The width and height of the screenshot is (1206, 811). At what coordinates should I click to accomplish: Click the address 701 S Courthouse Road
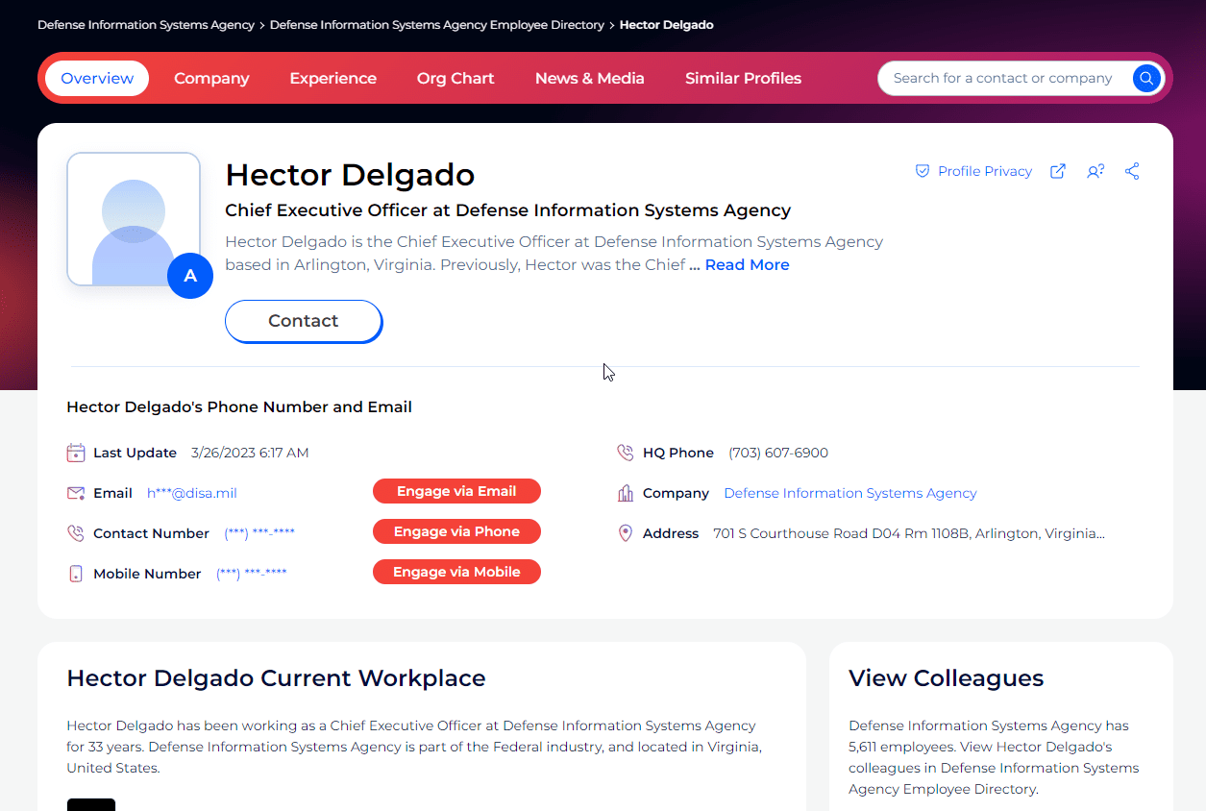(909, 533)
